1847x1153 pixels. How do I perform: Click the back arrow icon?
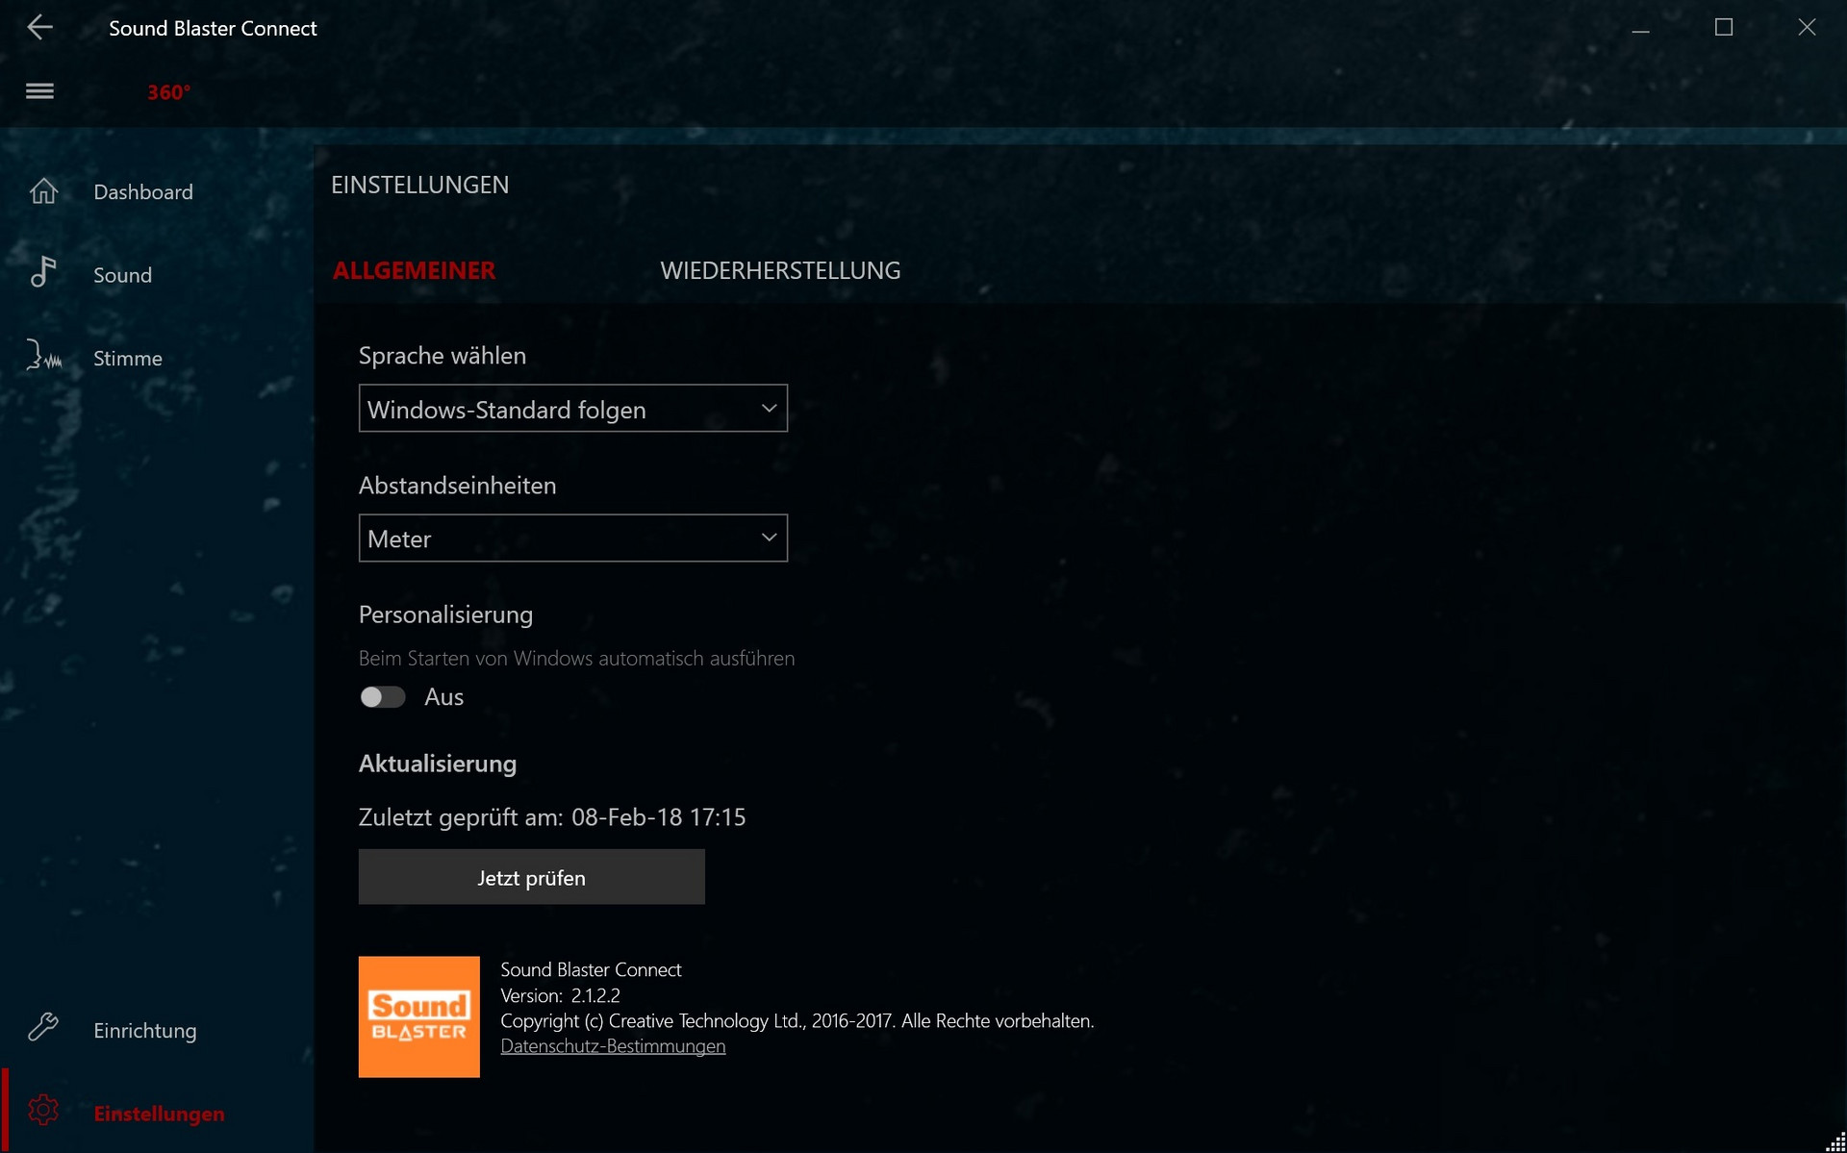tap(39, 27)
